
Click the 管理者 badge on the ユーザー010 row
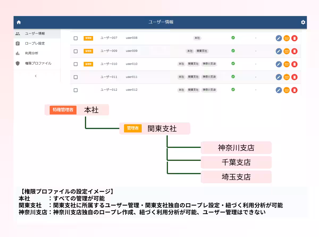point(88,64)
